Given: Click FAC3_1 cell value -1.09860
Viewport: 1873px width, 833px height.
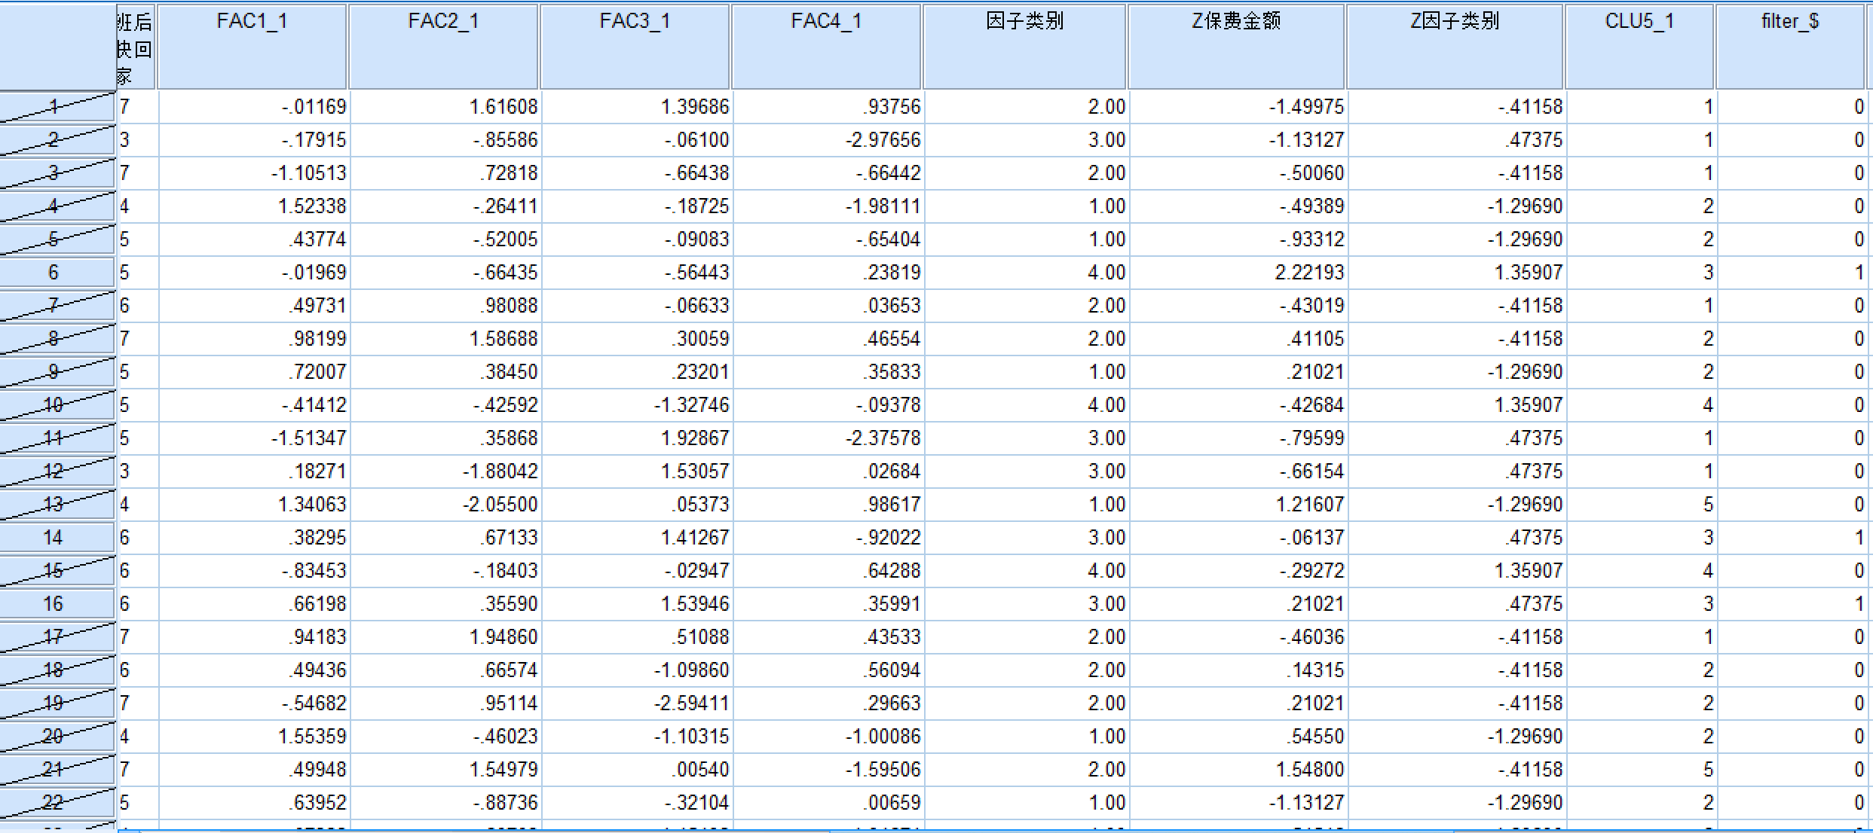Looking at the screenshot, I should (635, 670).
